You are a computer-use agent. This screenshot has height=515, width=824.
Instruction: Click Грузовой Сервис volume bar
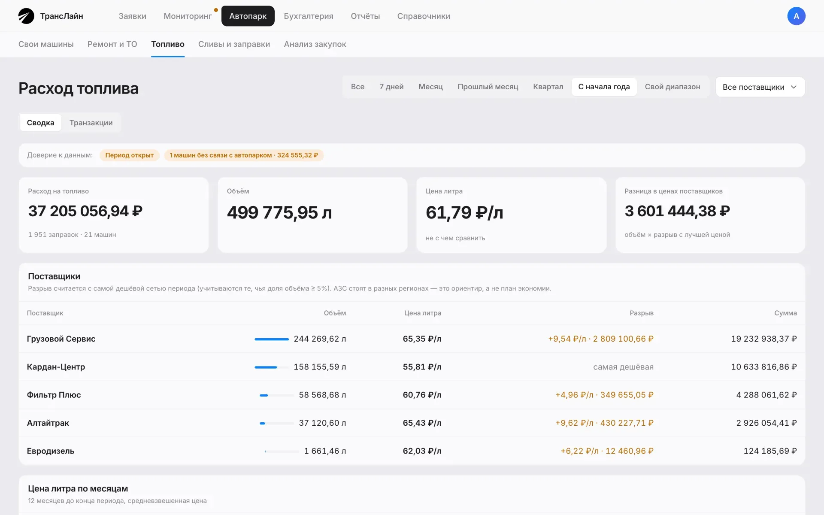click(x=272, y=339)
